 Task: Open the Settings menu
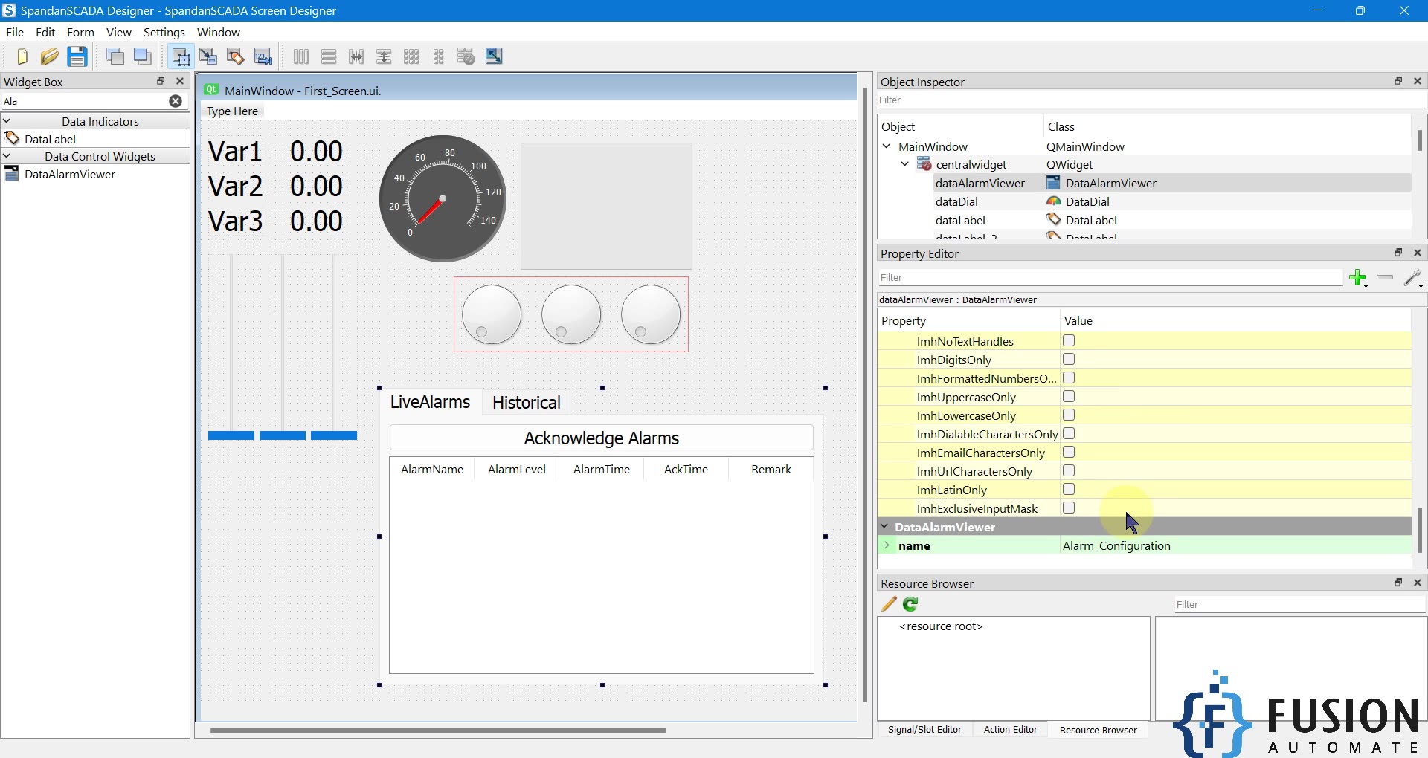point(164,32)
